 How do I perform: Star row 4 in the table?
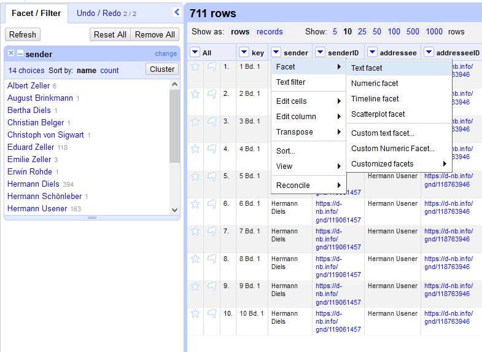(195, 149)
